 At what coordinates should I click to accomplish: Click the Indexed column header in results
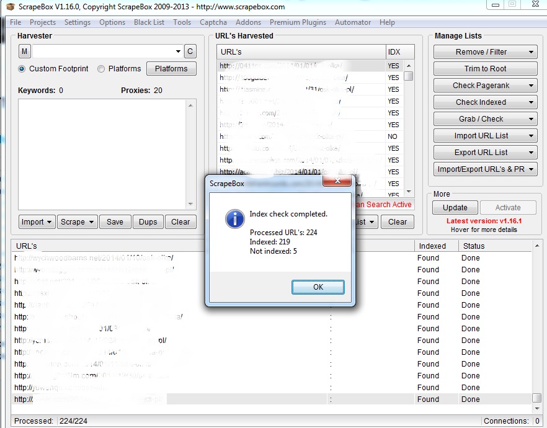coord(436,246)
